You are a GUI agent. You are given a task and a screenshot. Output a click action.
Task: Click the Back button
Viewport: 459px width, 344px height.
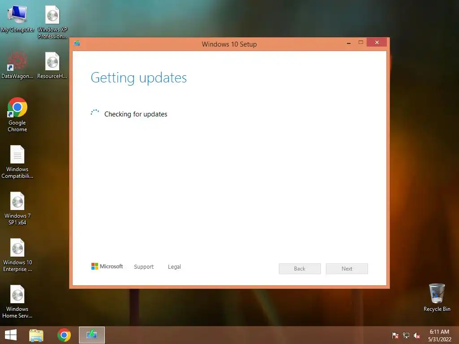[x=300, y=269]
